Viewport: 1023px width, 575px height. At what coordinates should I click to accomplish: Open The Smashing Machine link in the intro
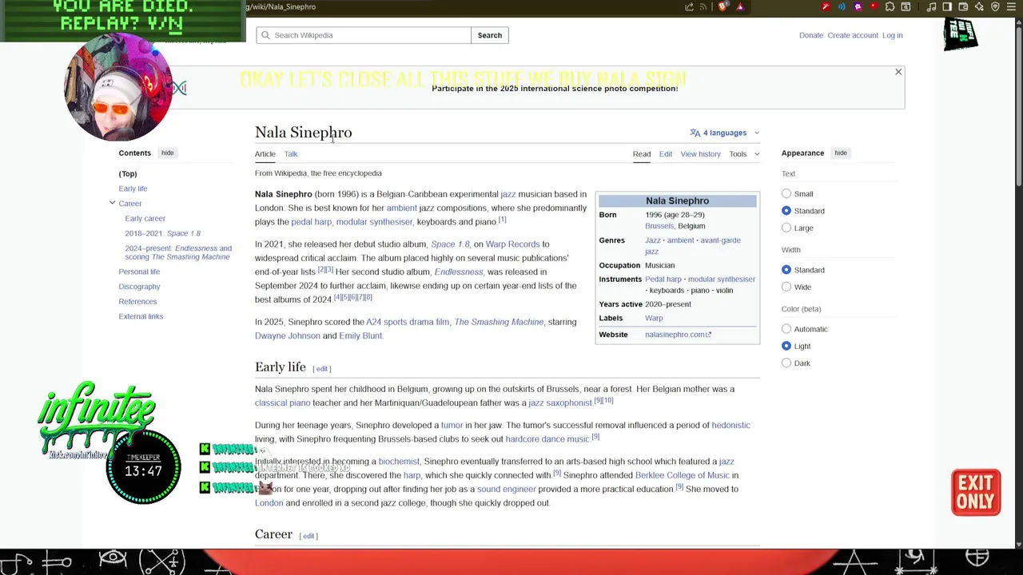pos(499,322)
